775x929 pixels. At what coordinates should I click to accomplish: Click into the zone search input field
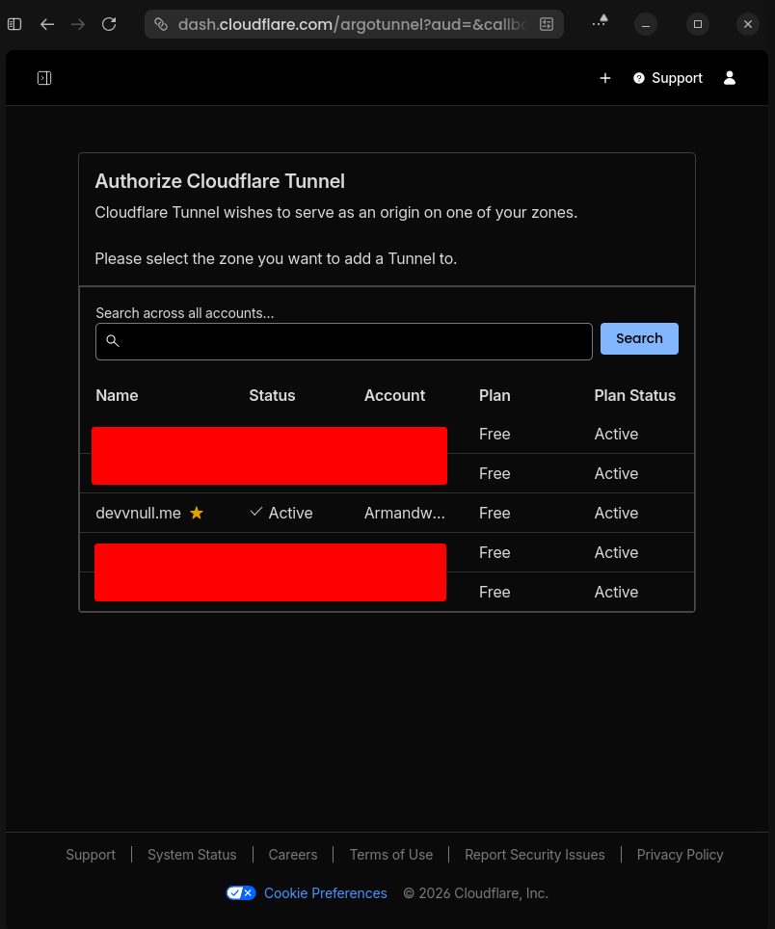(344, 341)
